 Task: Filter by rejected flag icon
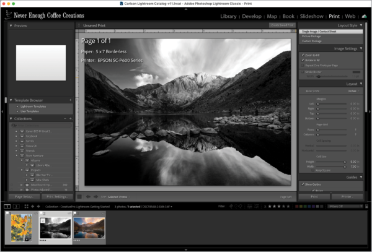point(241,206)
